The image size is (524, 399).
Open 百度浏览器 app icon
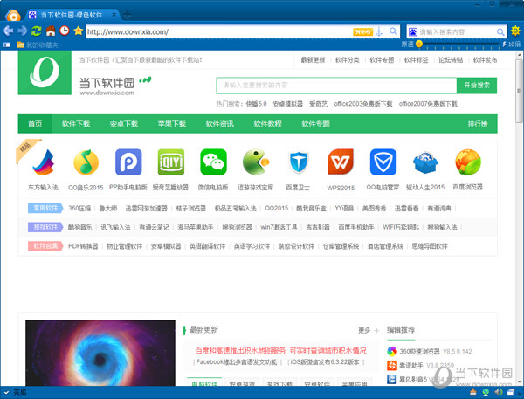(468, 162)
